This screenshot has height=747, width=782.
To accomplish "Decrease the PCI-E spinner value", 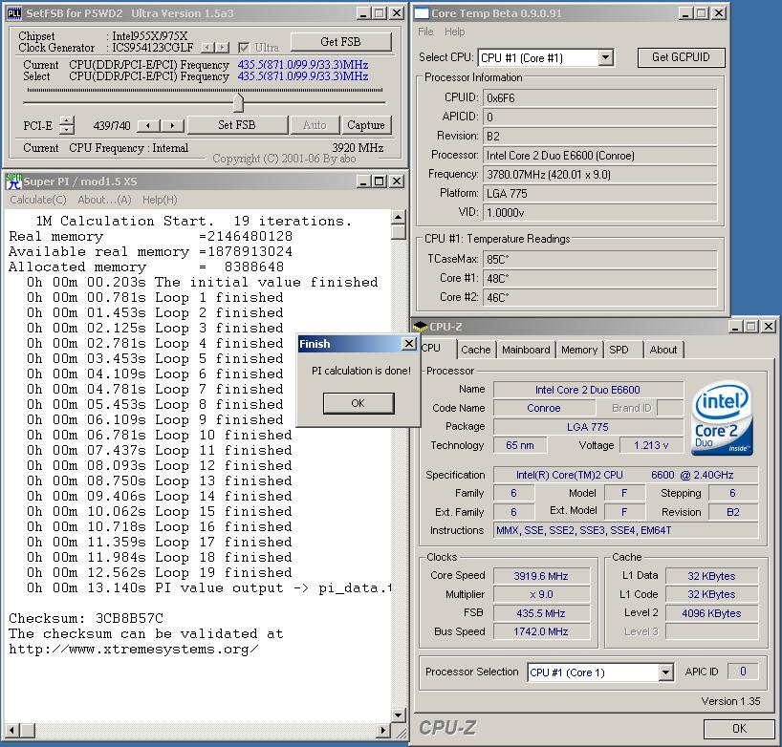I will (x=66, y=130).
